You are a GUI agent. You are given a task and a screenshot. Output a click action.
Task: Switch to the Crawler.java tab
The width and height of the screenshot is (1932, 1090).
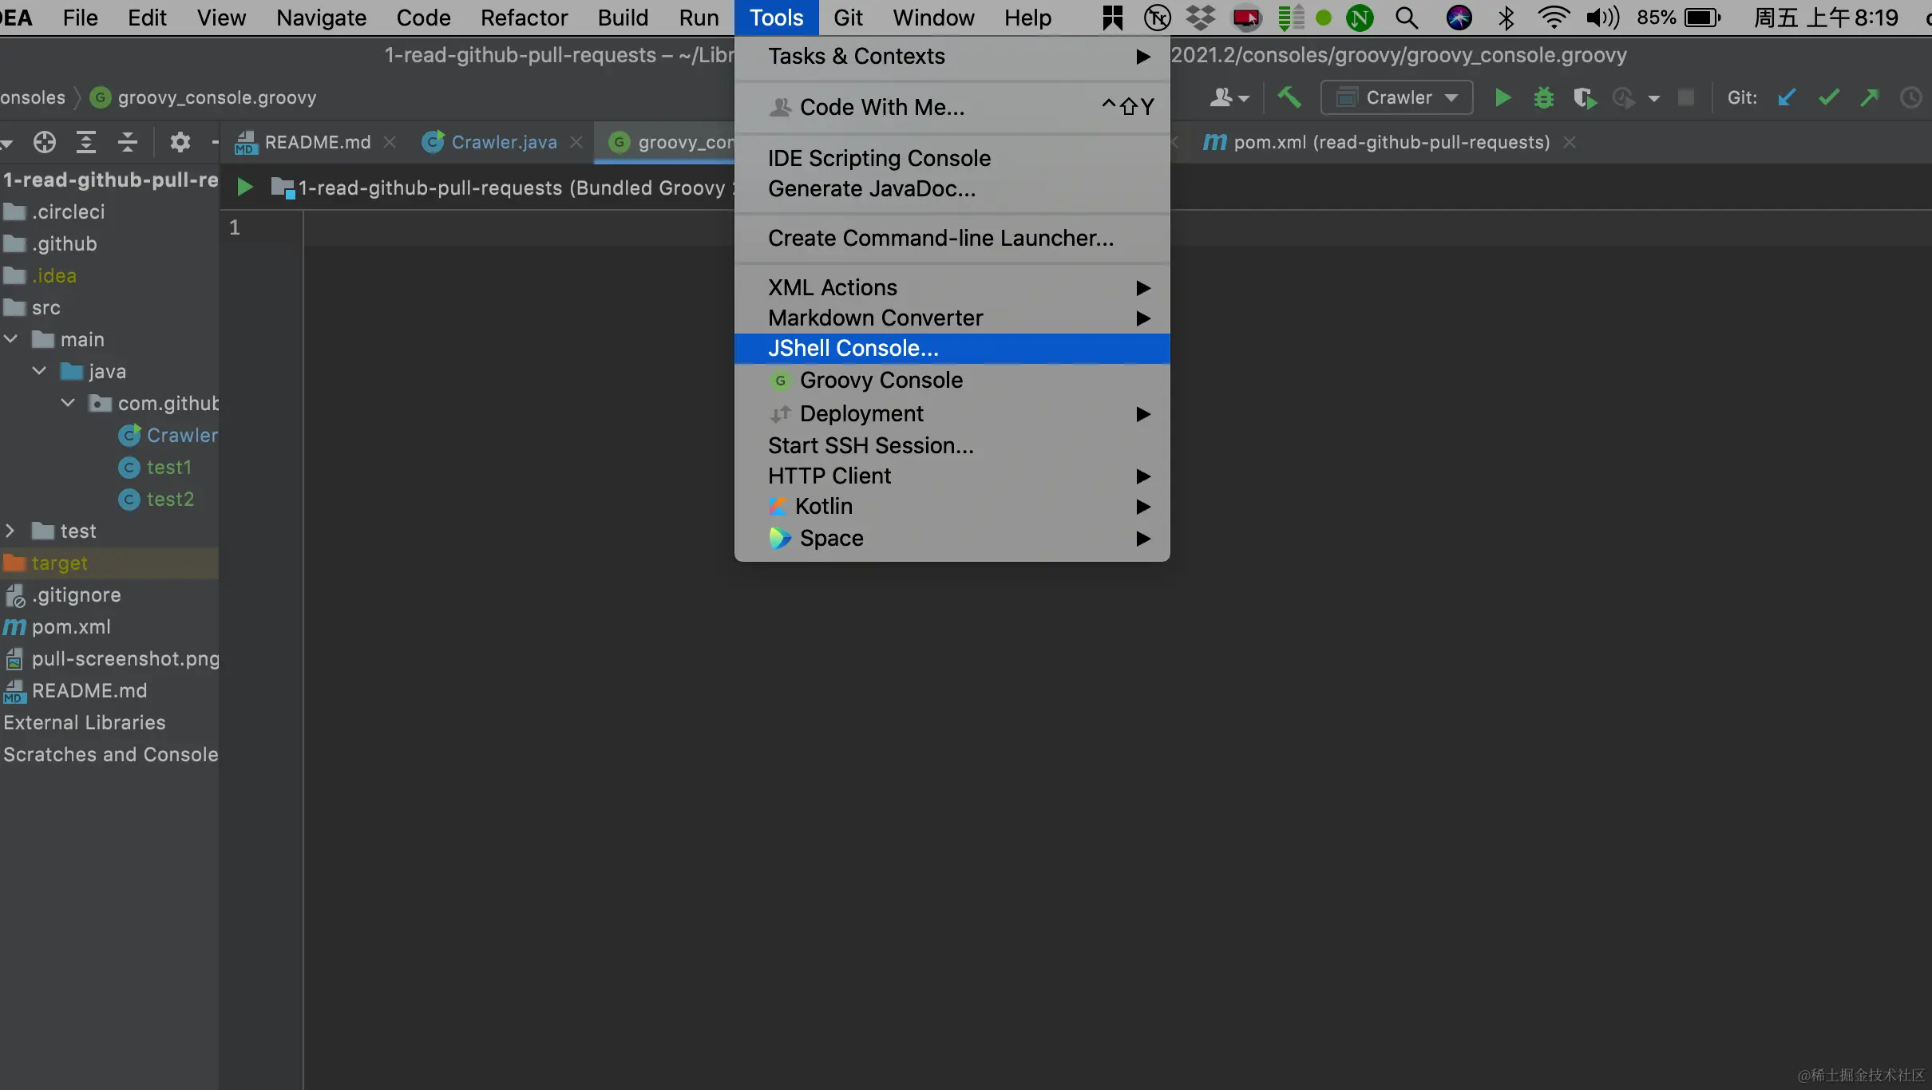pyautogui.click(x=503, y=142)
